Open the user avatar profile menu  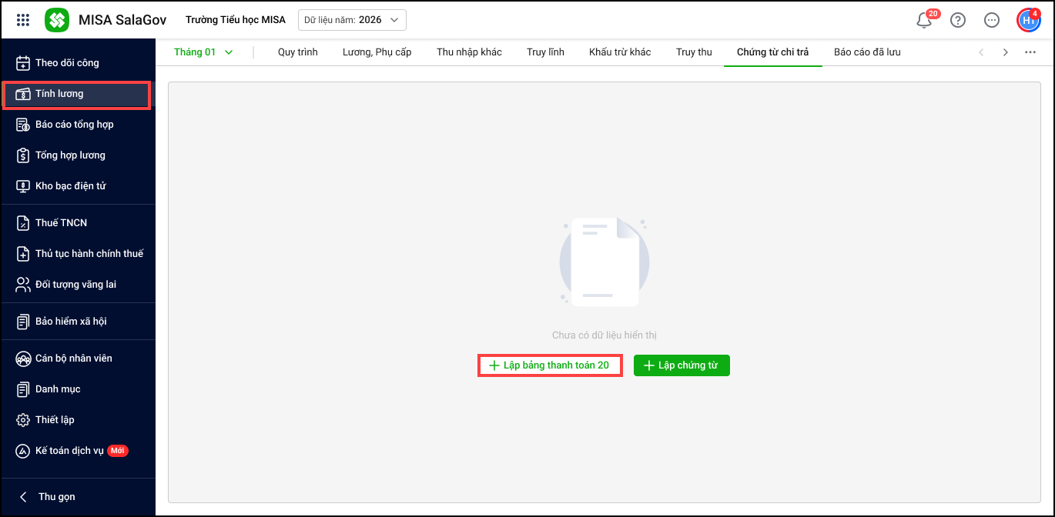pyautogui.click(x=1028, y=21)
